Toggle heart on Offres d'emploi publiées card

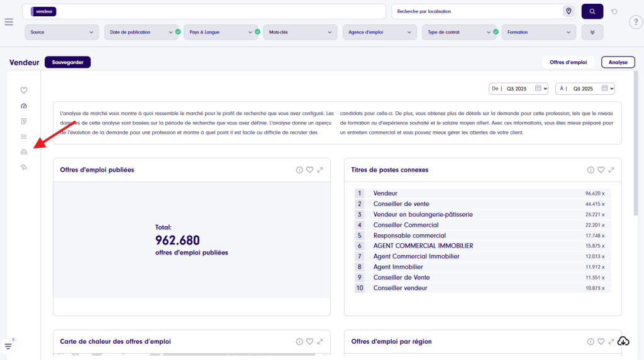pyautogui.click(x=309, y=170)
